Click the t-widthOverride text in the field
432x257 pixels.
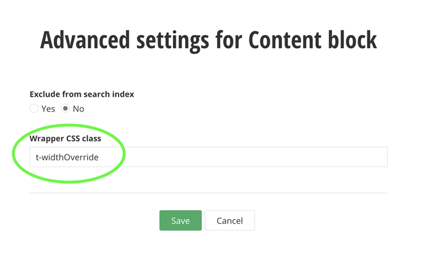(x=67, y=157)
